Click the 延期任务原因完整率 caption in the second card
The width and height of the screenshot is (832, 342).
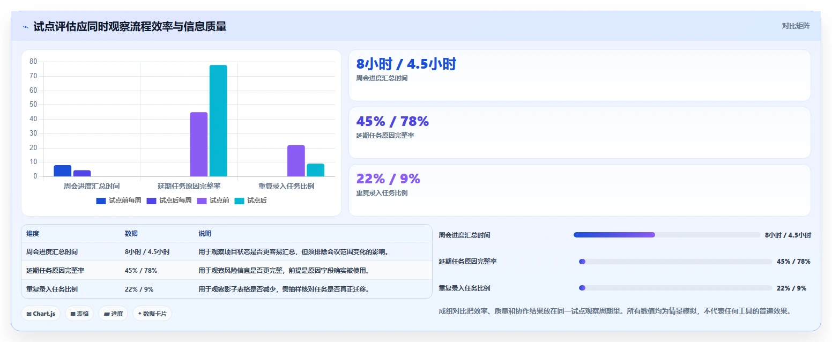385,136
